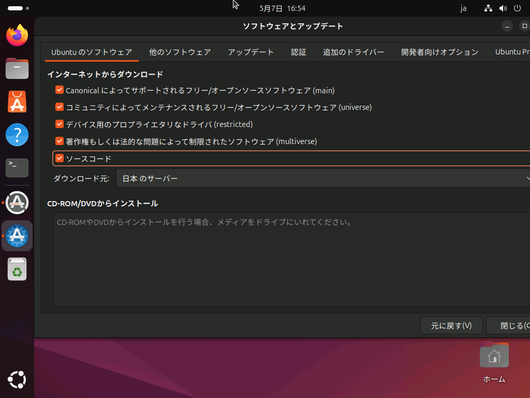Select the Software & Updates blue gear dock icon
The height and width of the screenshot is (398, 530).
(17, 236)
